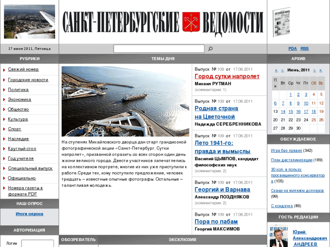Open article Родная страна на Цветочной
The width and height of the screenshot is (330, 247).
click(217, 113)
